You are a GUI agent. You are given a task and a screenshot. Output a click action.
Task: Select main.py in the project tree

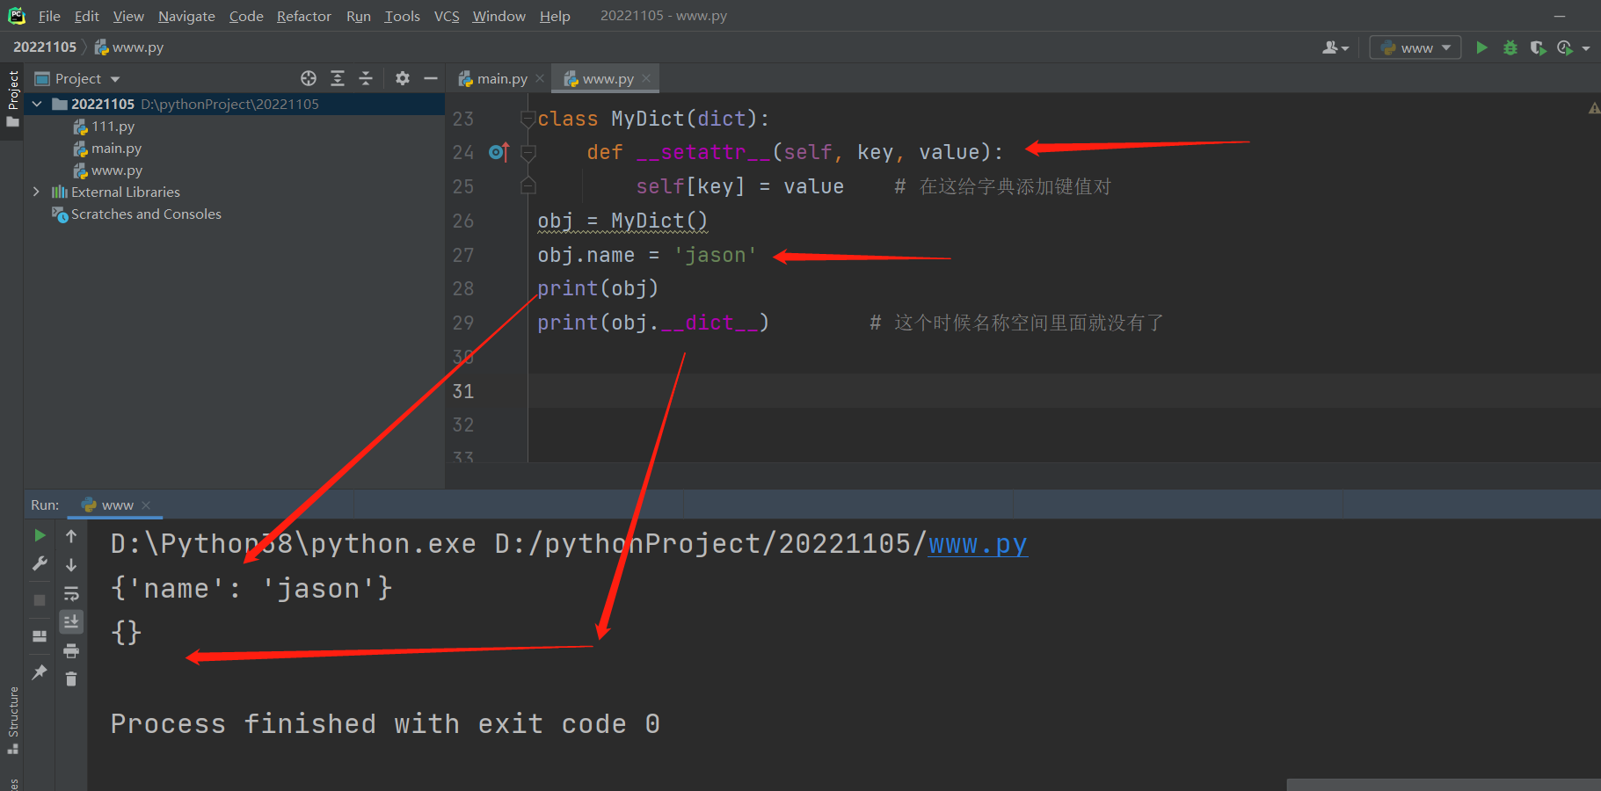116,149
